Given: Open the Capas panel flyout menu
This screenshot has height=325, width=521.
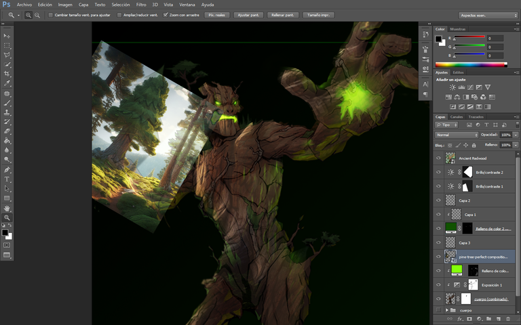Looking at the screenshot, I should tap(516, 116).
